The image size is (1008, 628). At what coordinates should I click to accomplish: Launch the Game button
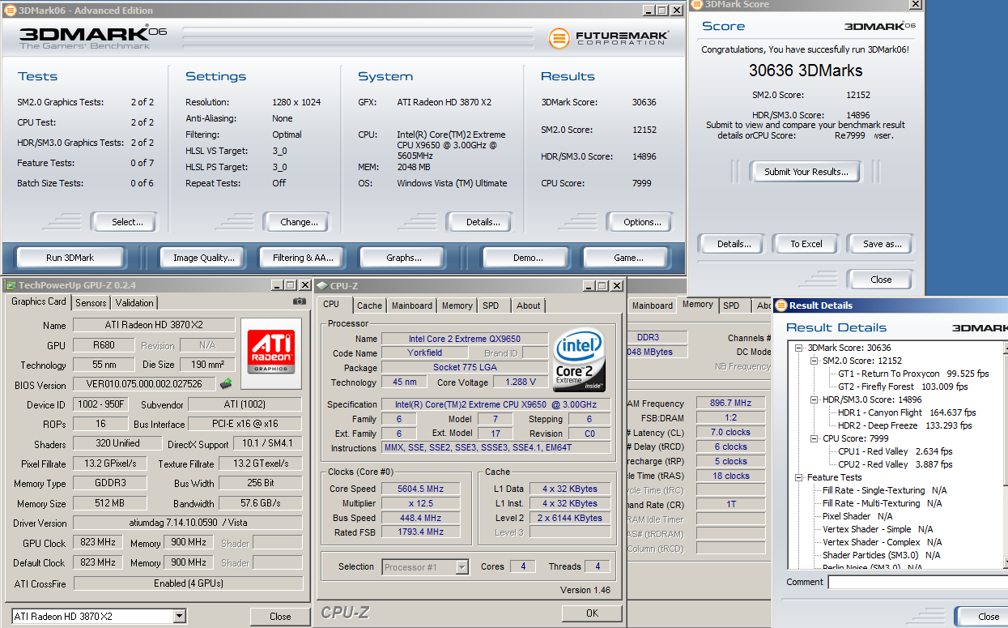[x=628, y=258]
